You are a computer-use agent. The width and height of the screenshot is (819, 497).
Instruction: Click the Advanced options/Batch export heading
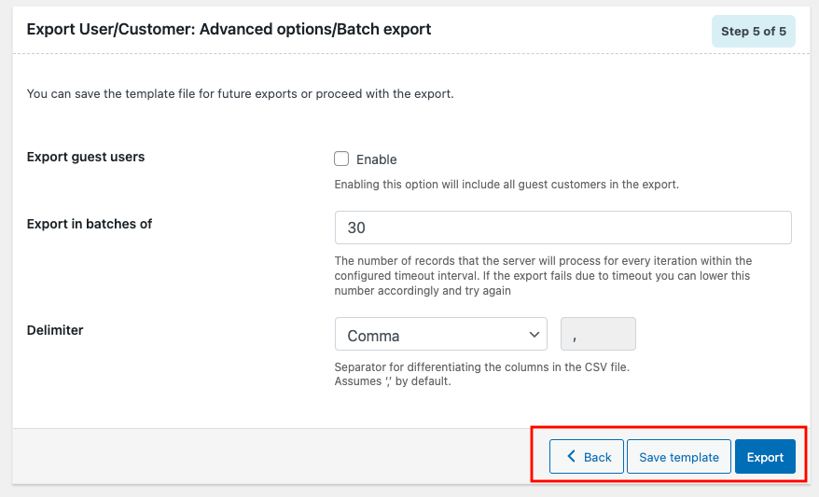click(229, 29)
